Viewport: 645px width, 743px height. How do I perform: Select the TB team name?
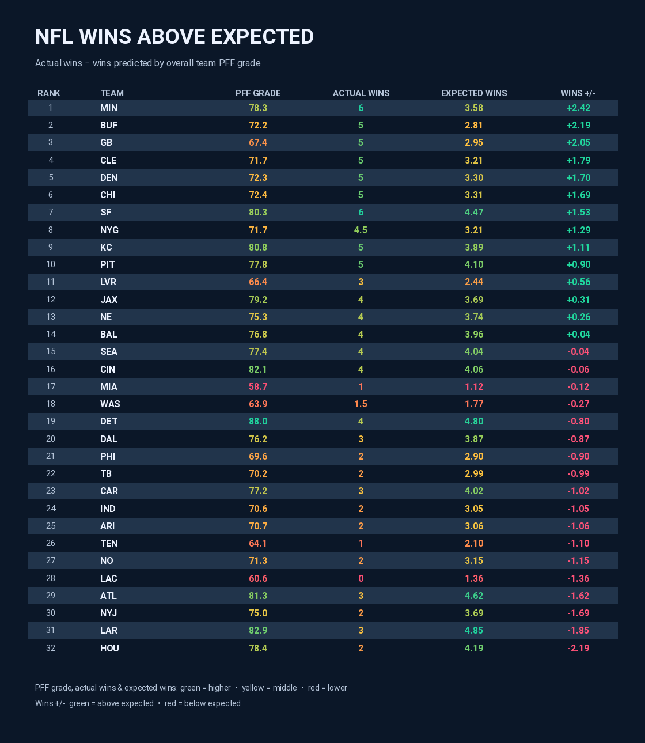click(x=106, y=473)
